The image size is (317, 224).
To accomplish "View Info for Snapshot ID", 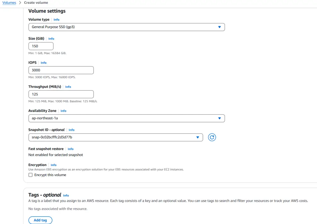I will coord(72,130).
